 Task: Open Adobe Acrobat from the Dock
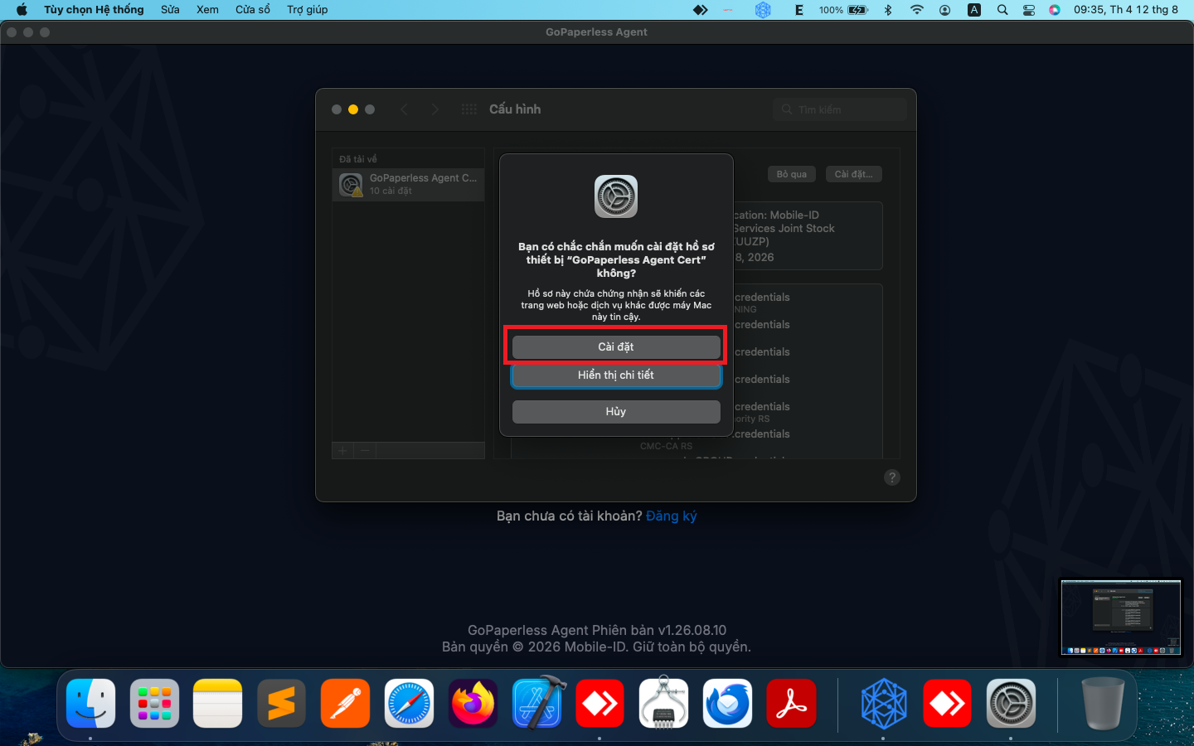[x=791, y=704]
